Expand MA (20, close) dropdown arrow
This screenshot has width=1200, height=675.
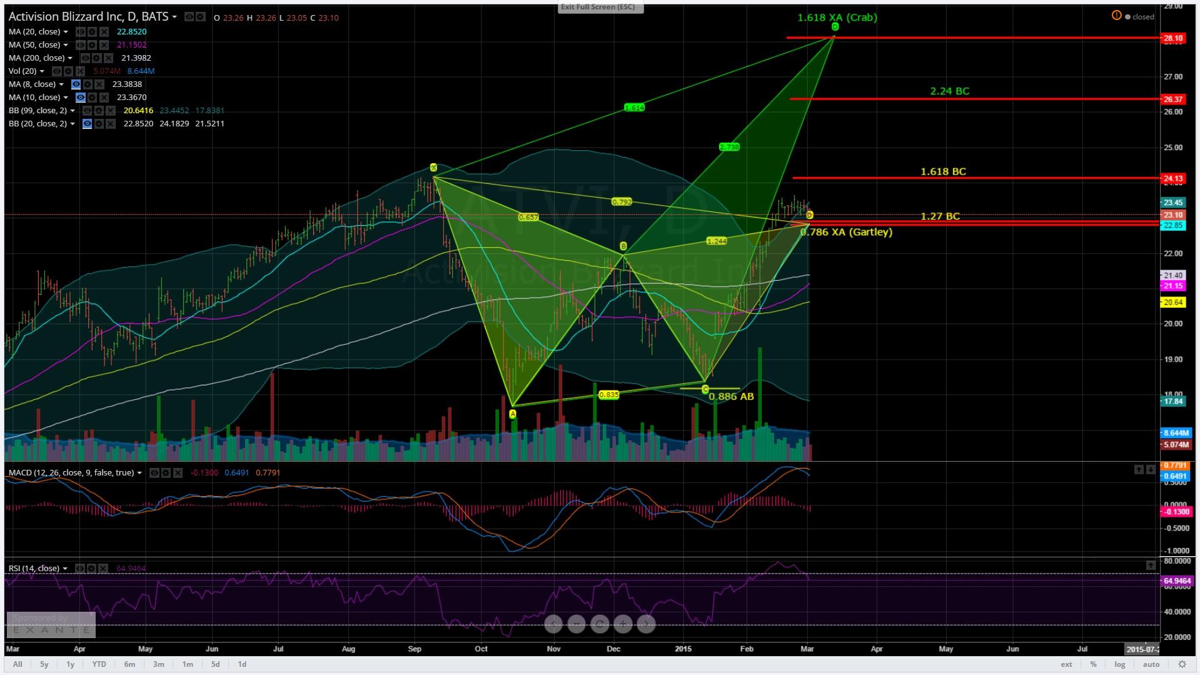(66, 32)
